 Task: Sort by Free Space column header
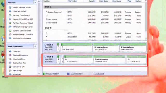tap(117, 1)
